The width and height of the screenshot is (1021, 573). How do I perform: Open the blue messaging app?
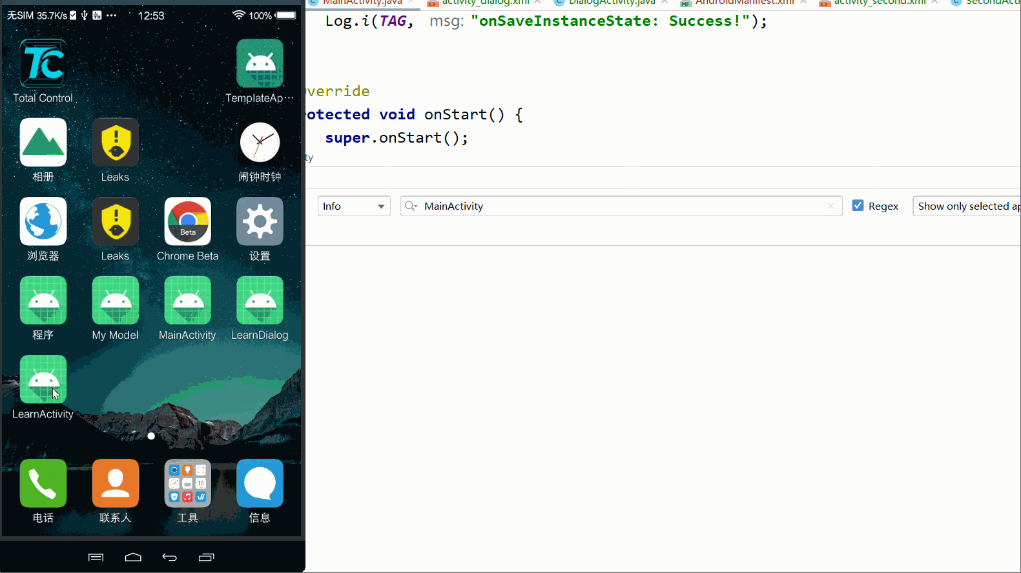coord(260,483)
